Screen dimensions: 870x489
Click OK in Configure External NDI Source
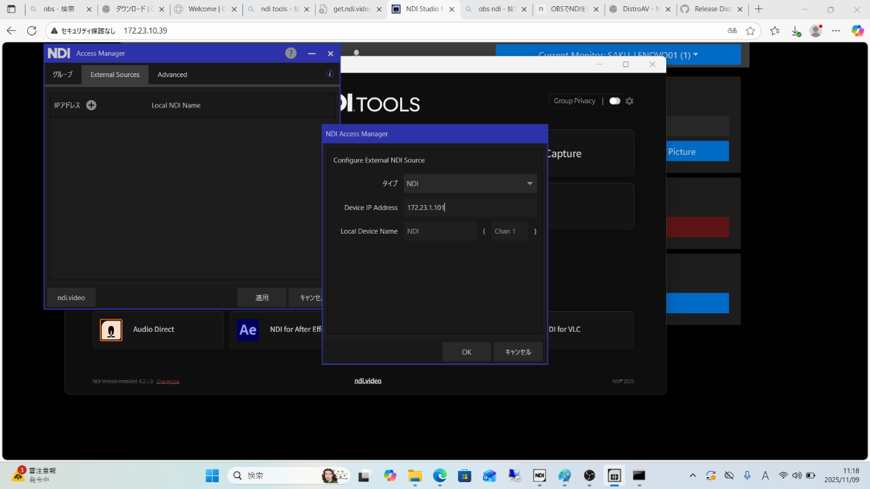point(467,352)
